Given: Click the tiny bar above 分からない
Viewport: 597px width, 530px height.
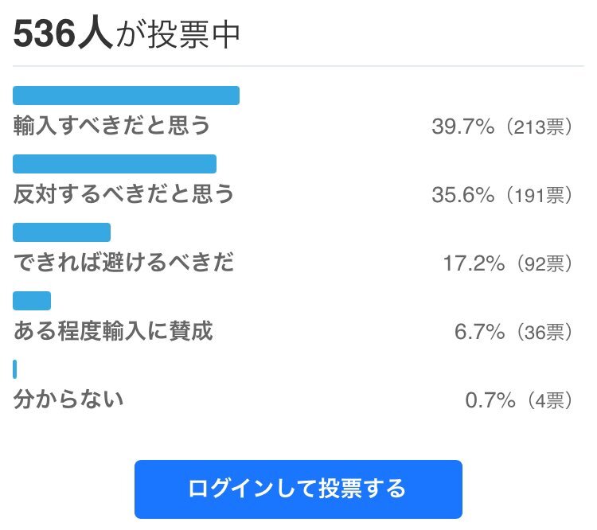Looking at the screenshot, I should [x=15, y=369].
